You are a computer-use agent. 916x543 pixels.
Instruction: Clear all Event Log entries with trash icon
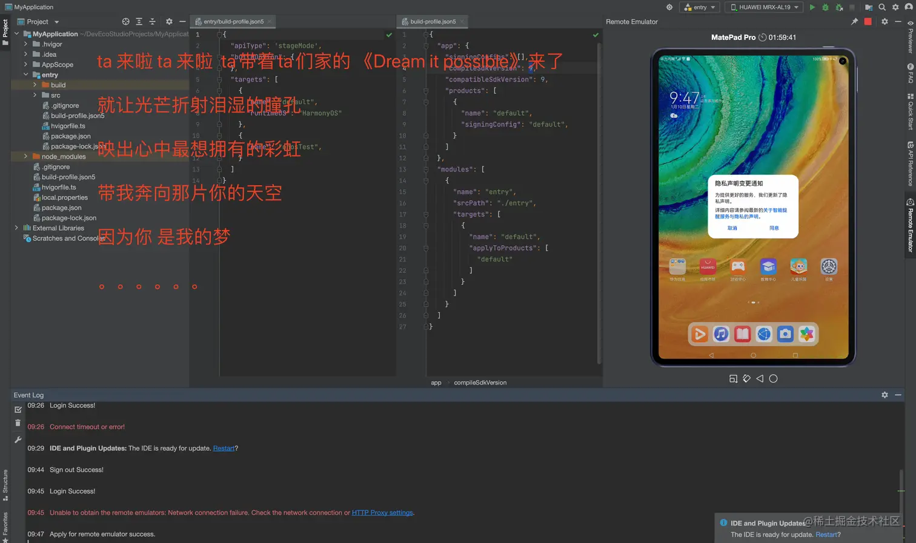(x=18, y=423)
